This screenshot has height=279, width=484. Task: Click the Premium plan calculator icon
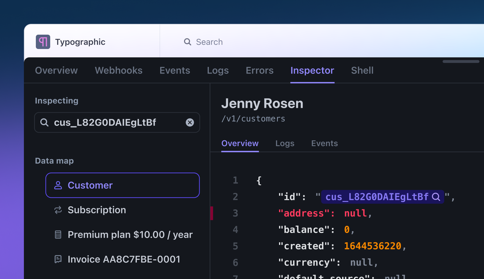click(58, 235)
